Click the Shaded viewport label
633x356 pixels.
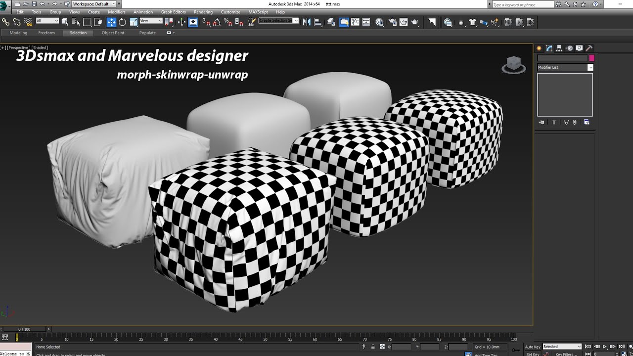40,47
